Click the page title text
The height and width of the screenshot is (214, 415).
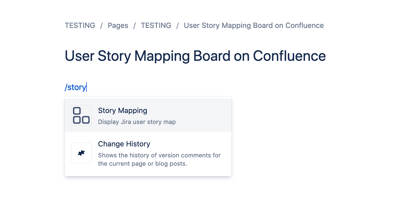195,56
